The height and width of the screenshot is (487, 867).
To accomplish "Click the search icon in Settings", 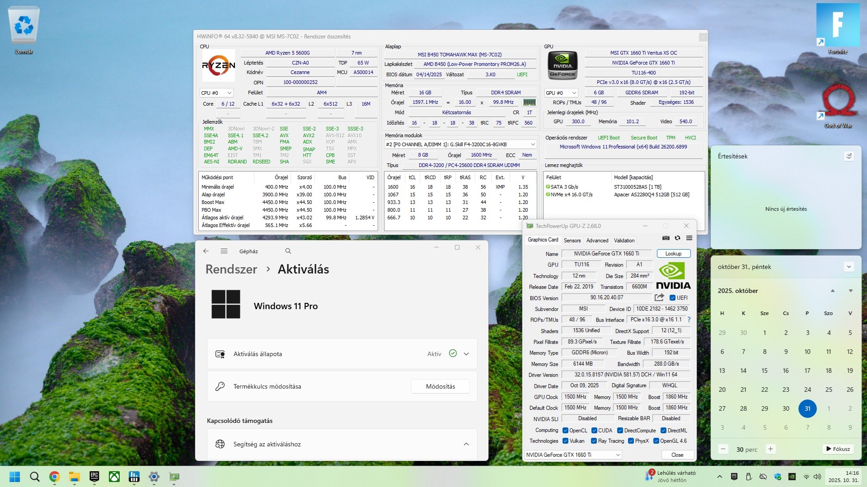I will tap(288, 251).
